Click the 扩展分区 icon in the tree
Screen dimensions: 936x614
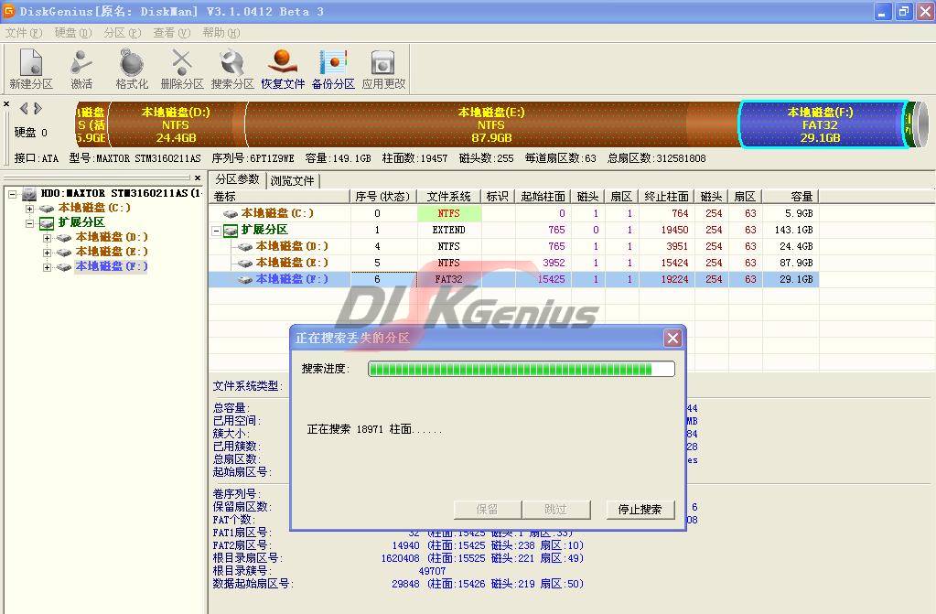47,222
